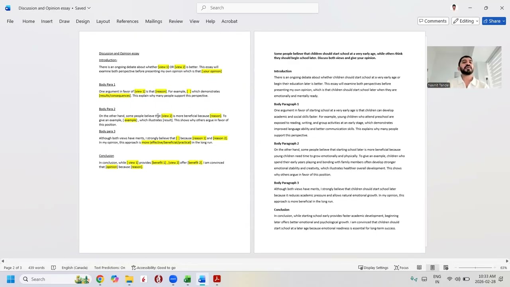
Task: Click Page 2 of 3 status indicator
Action: click(13, 267)
